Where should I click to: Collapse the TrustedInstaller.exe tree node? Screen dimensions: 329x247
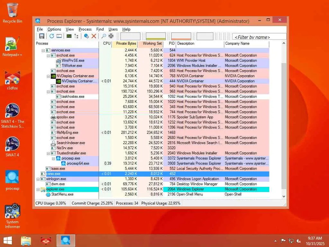[x=48, y=153]
